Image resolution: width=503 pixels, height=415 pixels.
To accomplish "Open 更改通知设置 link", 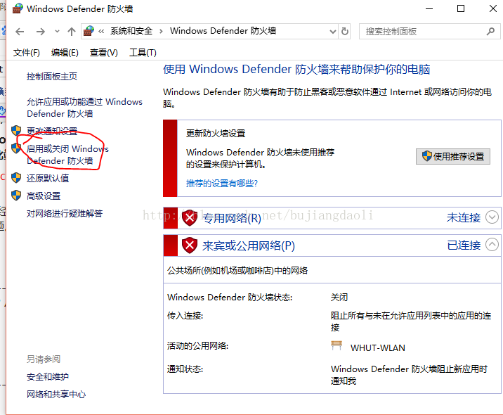I will [52, 131].
